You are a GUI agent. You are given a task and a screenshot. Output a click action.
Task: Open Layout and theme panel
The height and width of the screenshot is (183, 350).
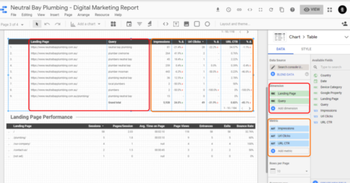235,24
